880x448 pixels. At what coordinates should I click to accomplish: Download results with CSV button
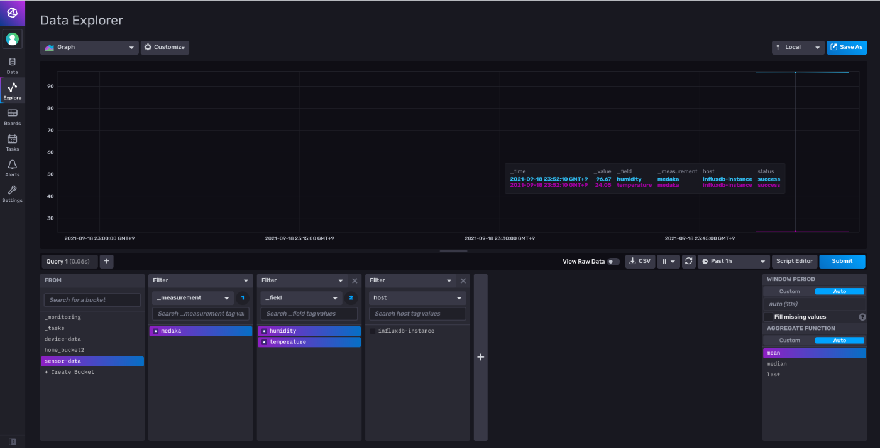(x=640, y=261)
